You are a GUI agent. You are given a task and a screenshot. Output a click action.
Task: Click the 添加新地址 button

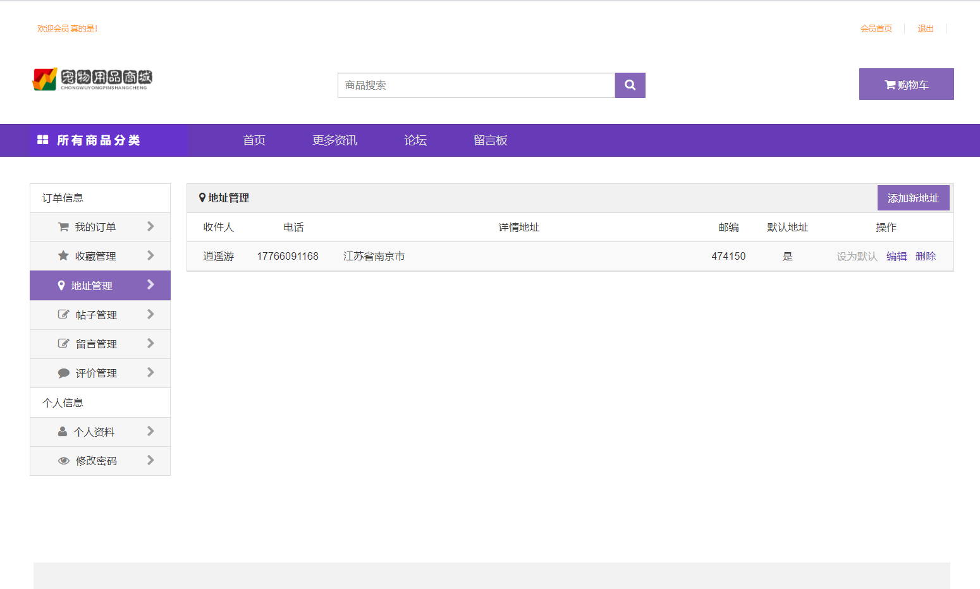tap(913, 198)
